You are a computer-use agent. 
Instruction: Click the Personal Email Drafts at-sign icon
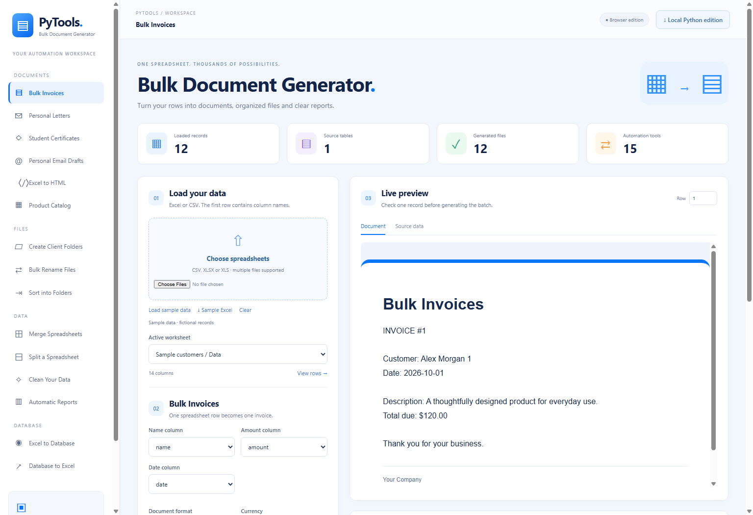click(19, 161)
